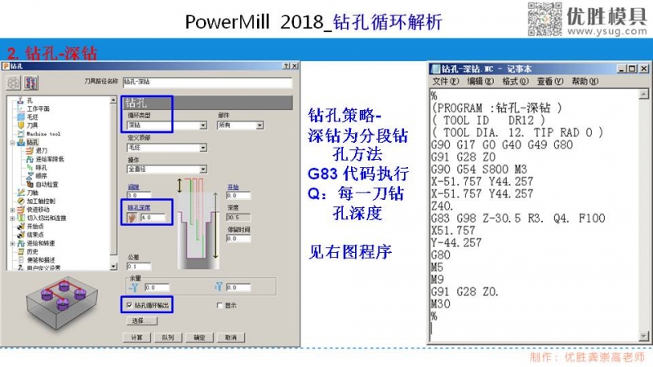Open the 定义顶部 dropdown showing 毛坯
Image resolution: width=653 pixels, height=367 pixels.
pos(167,148)
